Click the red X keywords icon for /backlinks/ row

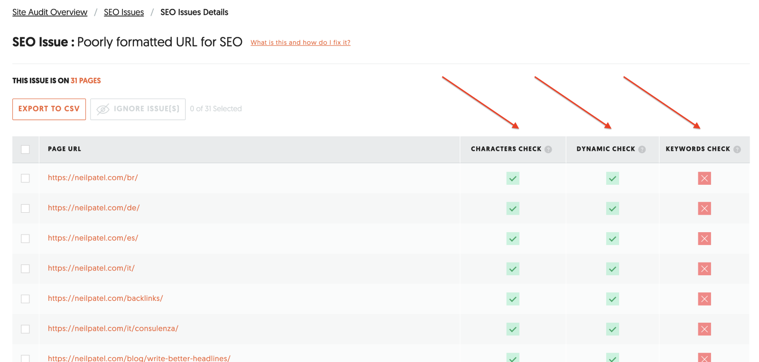tap(704, 299)
